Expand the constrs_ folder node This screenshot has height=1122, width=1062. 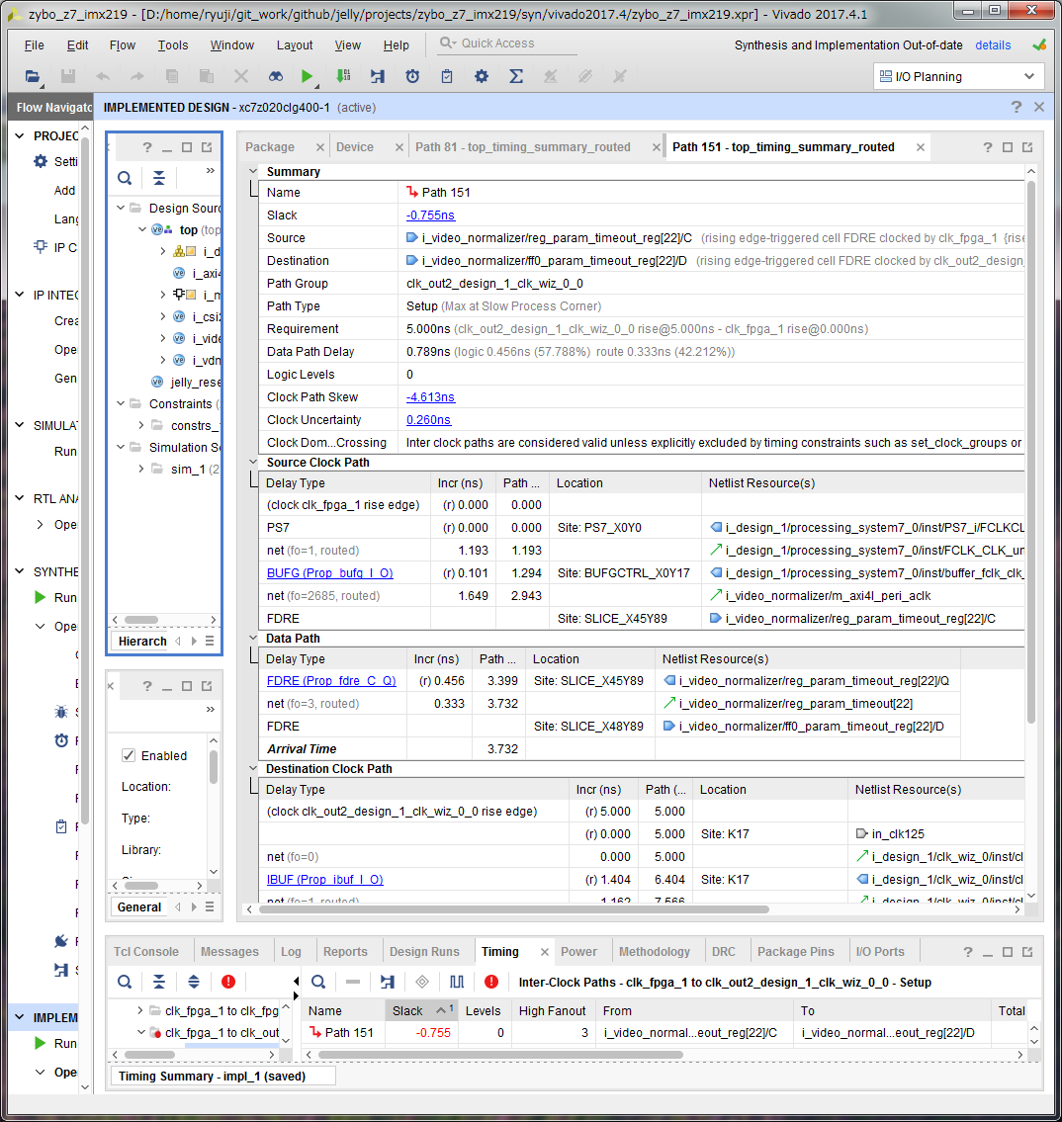141,425
